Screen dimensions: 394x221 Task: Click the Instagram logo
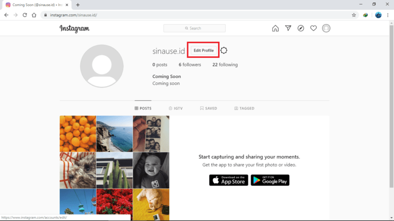pyautogui.click(x=74, y=28)
